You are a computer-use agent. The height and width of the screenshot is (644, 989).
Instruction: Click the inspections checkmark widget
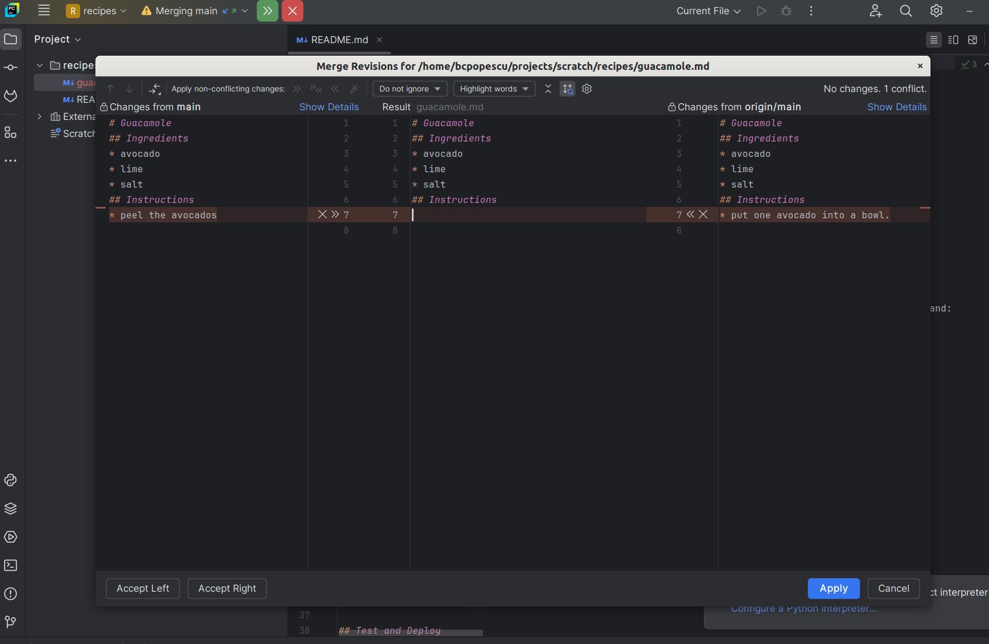pyautogui.click(x=969, y=64)
